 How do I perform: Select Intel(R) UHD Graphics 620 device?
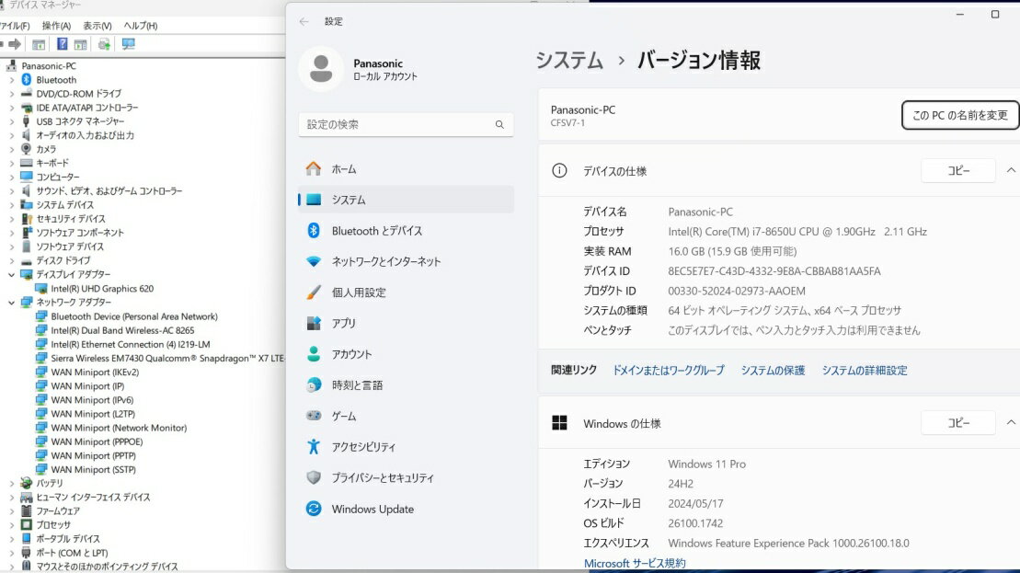[x=101, y=289]
